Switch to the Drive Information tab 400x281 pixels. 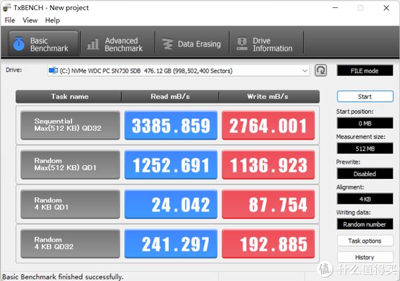266,45
